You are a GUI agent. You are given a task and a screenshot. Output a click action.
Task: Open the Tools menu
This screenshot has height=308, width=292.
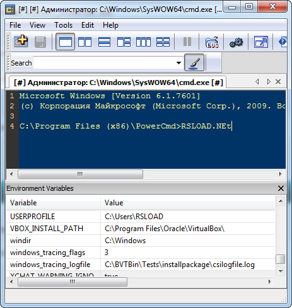point(63,25)
